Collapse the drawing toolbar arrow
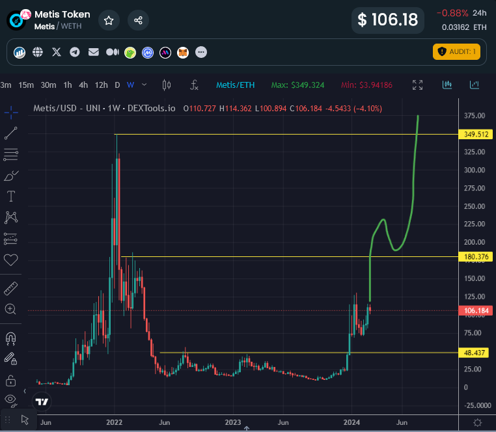 pos(25,391)
